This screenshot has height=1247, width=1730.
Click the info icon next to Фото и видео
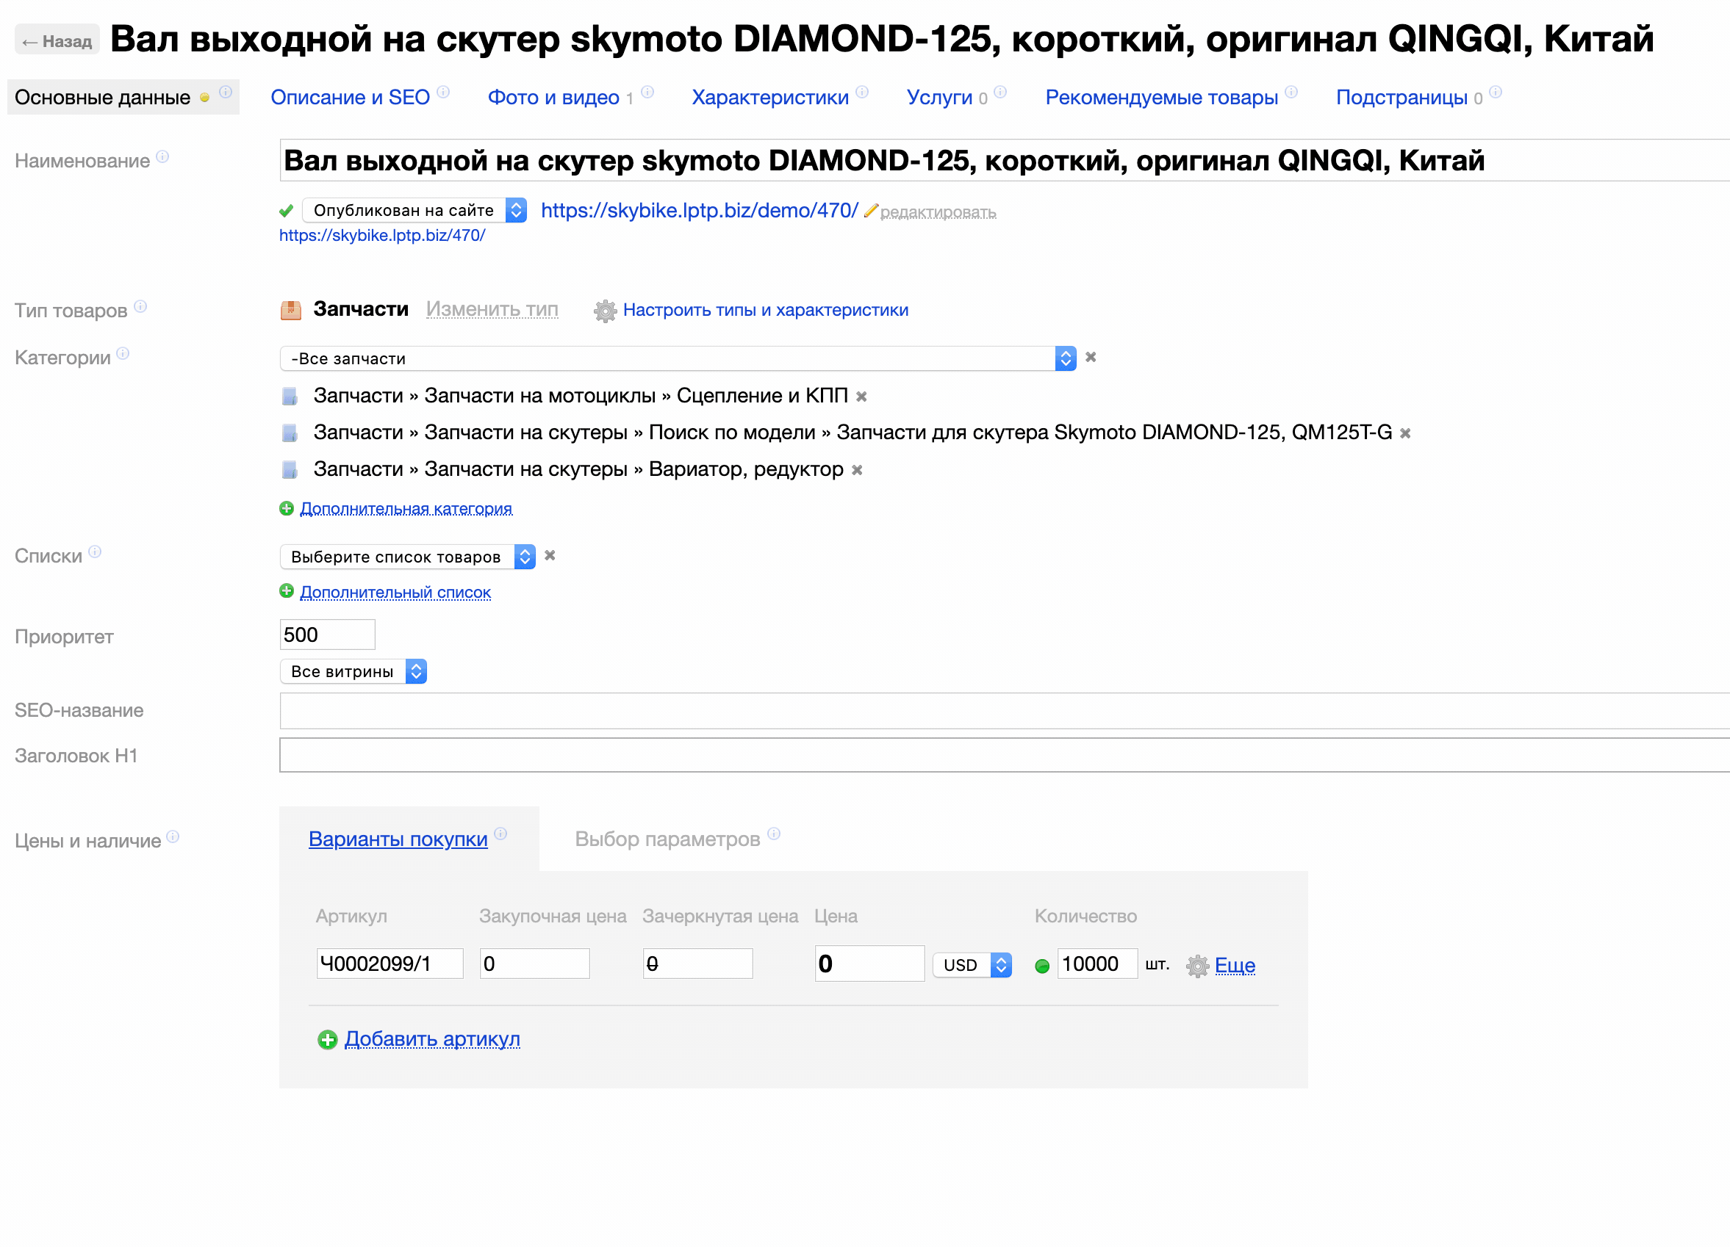[647, 92]
